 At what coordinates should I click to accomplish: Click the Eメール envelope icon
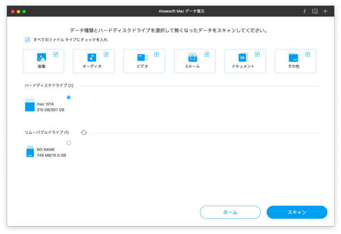193,57
